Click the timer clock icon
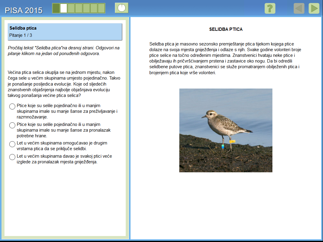The image size is (323, 242). 122,8
